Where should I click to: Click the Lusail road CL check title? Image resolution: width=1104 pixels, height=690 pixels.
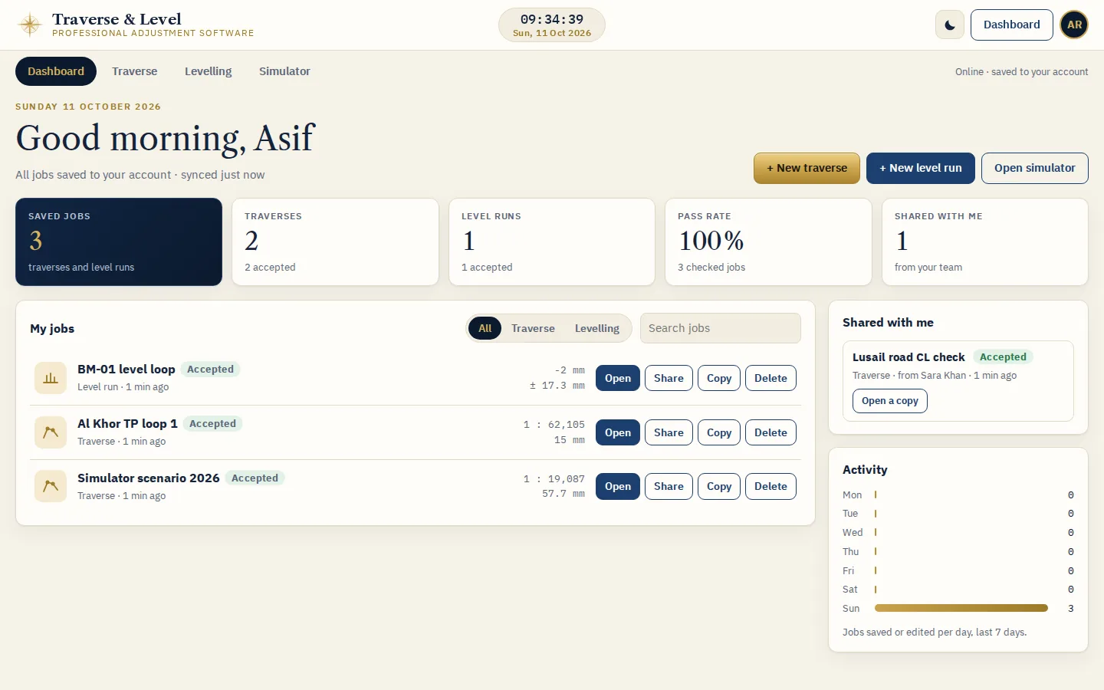909,357
